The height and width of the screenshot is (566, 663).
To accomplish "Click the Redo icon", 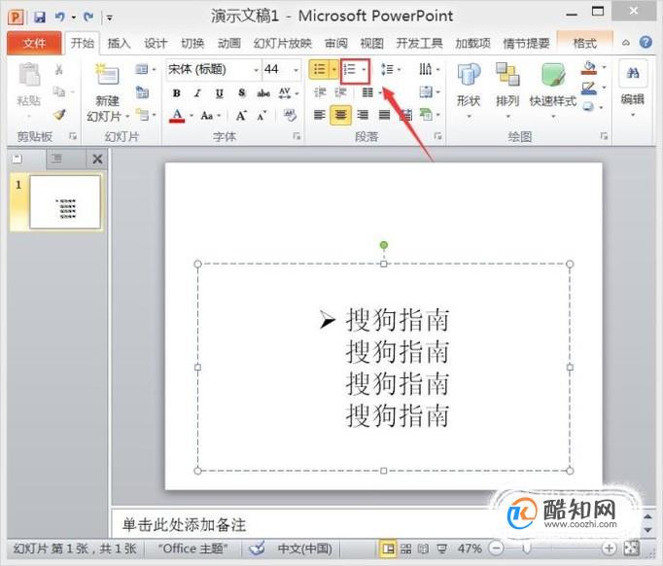I will (88, 17).
